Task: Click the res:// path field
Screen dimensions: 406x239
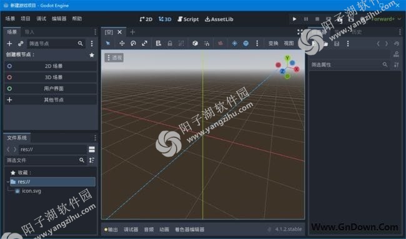Action: tap(52, 149)
